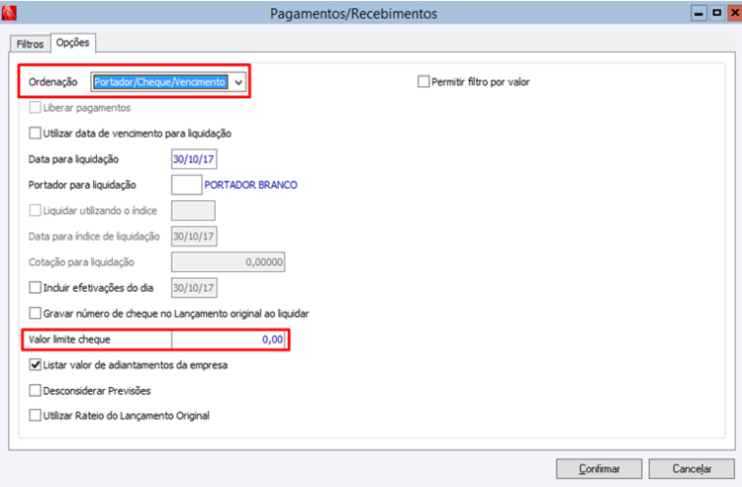Check Utilizar Rateio do Lançamento Original
742x487 pixels.
(x=35, y=415)
